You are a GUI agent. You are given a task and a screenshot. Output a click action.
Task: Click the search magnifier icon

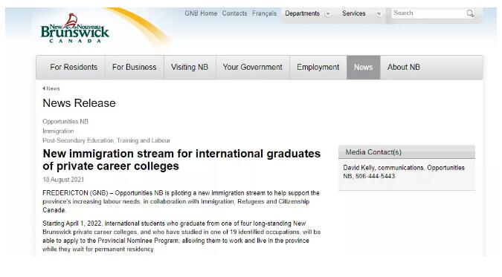(x=470, y=13)
